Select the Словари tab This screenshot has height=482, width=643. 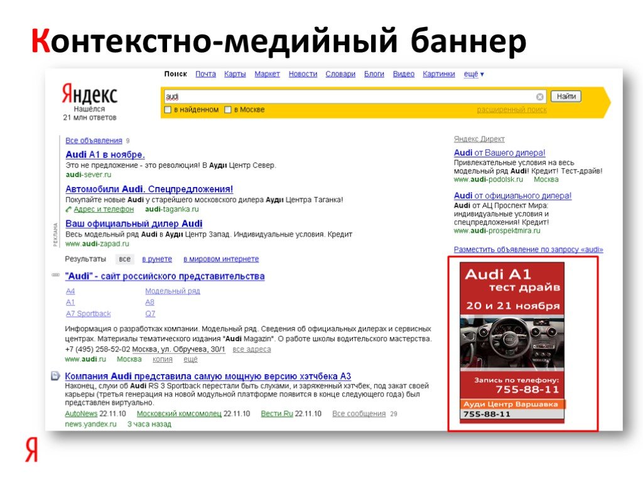click(x=340, y=74)
